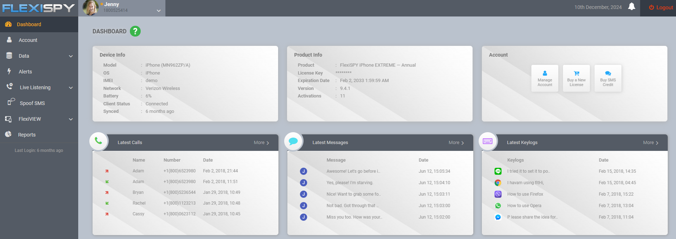Open the Alerts menu item
Image resolution: width=676 pixels, height=239 pixels.
point(25,72)
